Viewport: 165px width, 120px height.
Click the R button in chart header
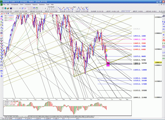point(8,14)
